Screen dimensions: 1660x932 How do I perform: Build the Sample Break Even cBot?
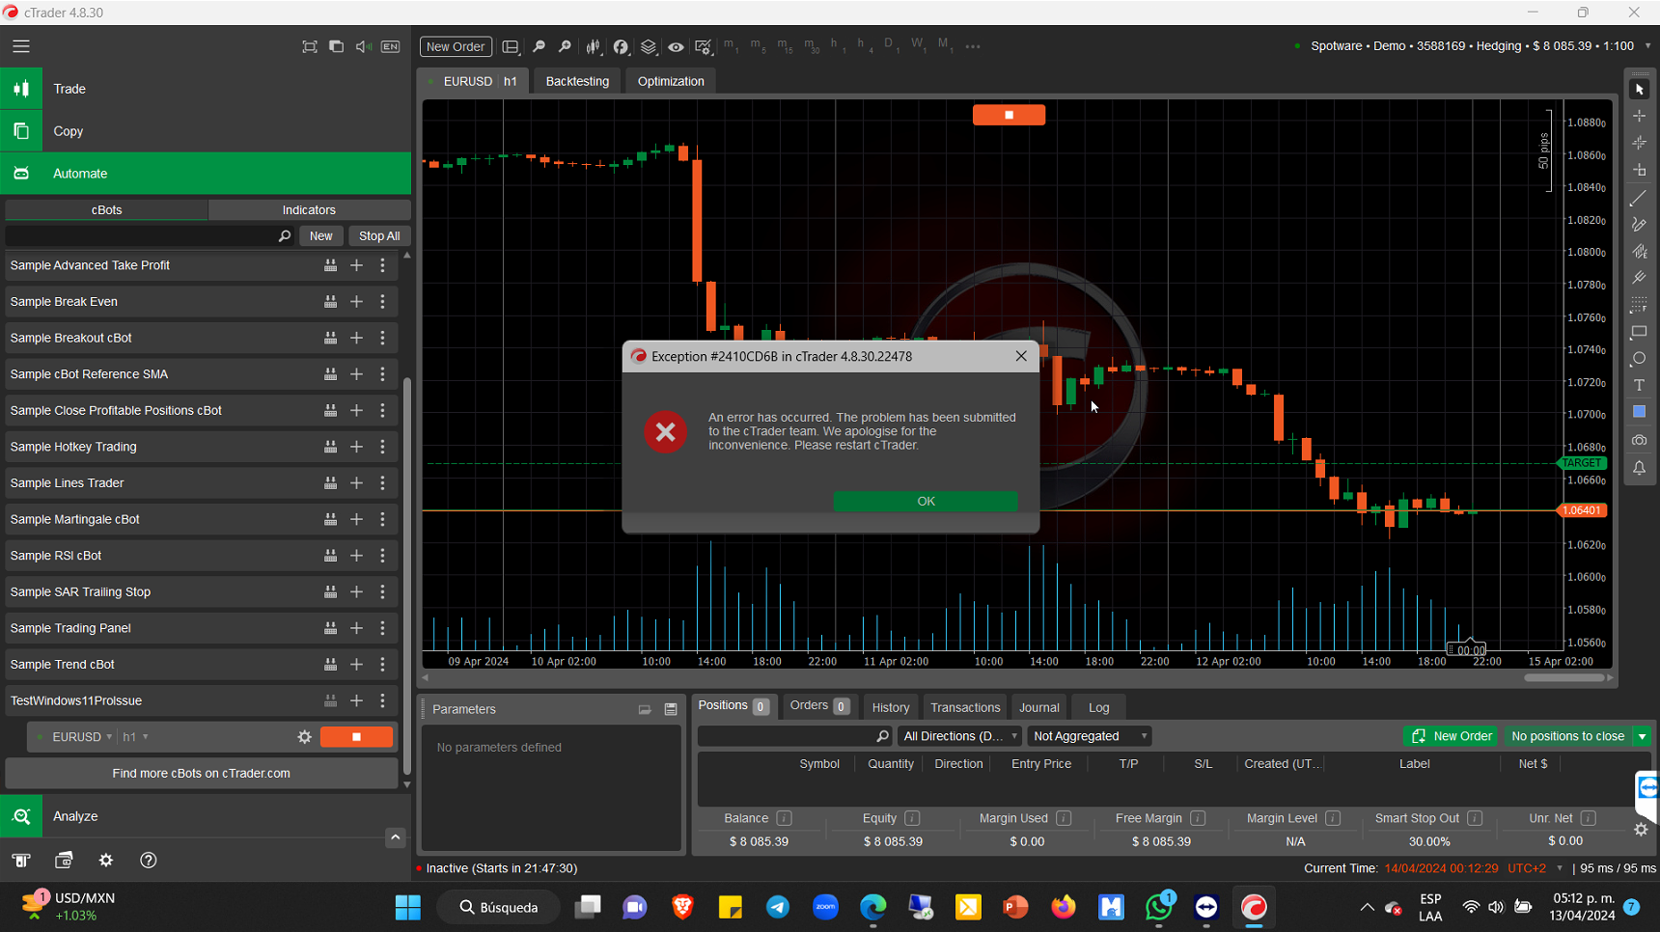tap(330, 302)
